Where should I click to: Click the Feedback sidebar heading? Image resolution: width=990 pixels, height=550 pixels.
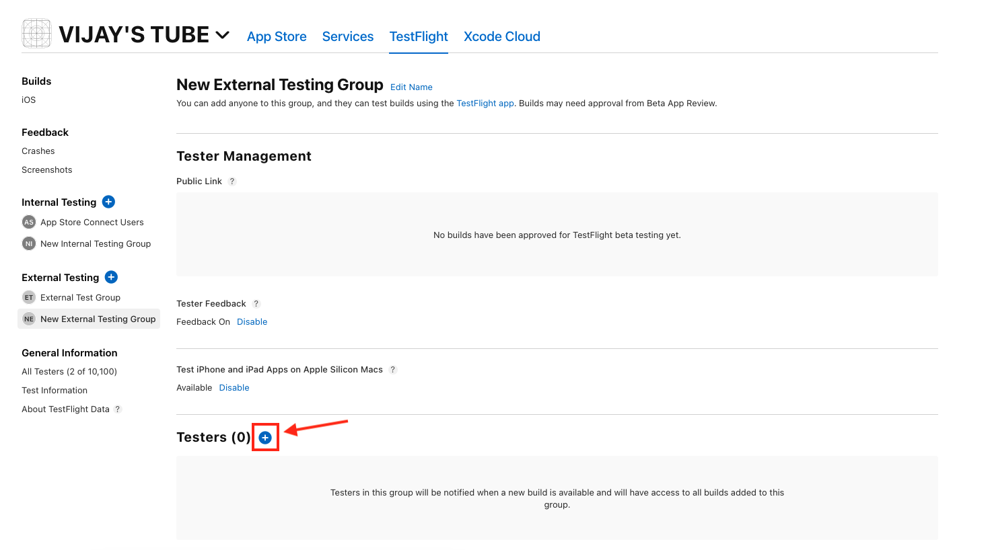(45, 132)
